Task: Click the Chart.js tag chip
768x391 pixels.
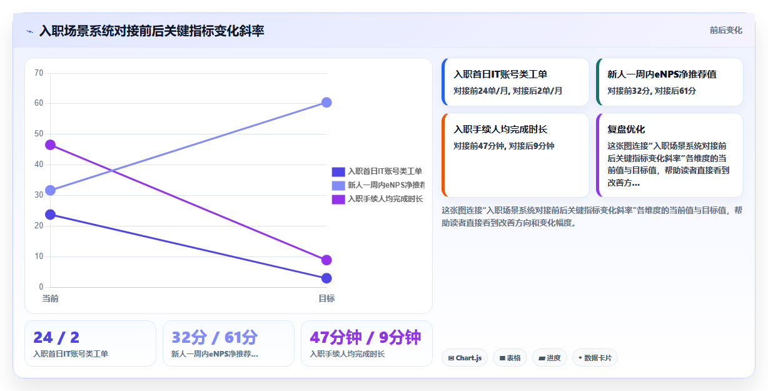Action: pyautogui.click(x=465, y=358)
